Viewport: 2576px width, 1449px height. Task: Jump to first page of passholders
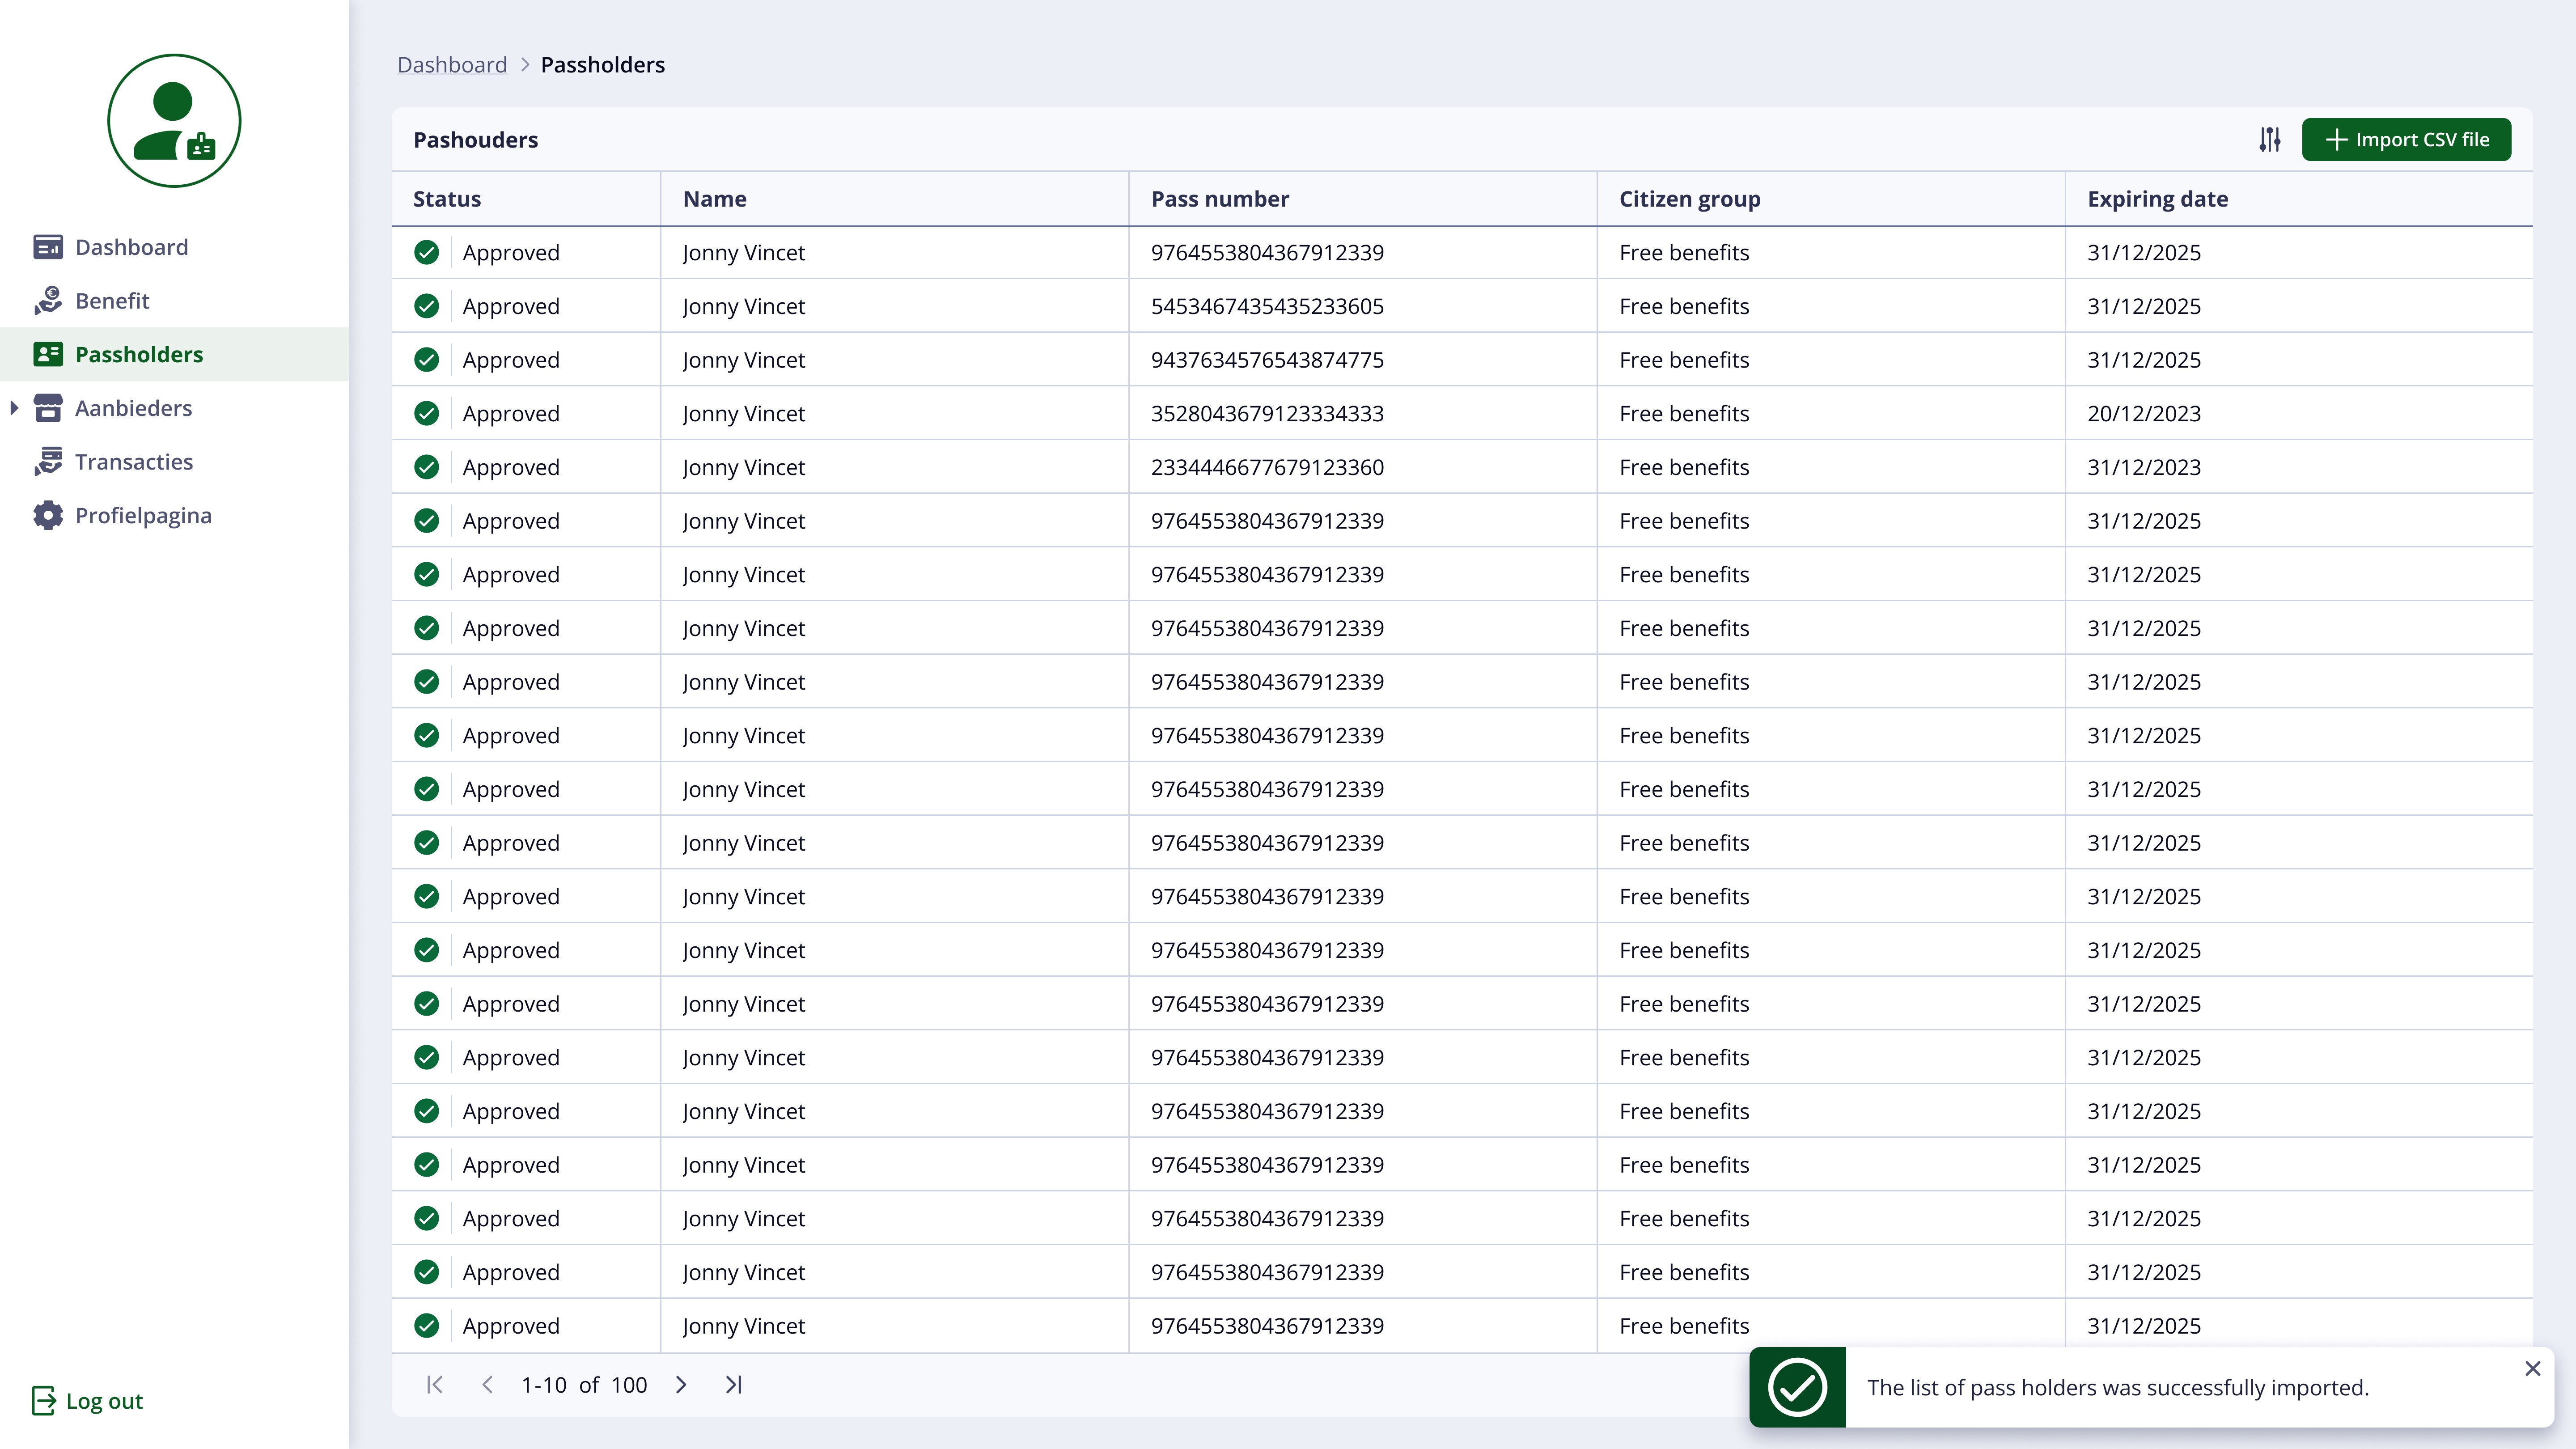click(434, 1385)
